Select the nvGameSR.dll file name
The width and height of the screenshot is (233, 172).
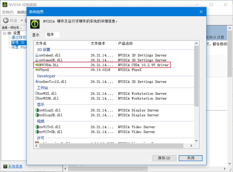[51, 60]
